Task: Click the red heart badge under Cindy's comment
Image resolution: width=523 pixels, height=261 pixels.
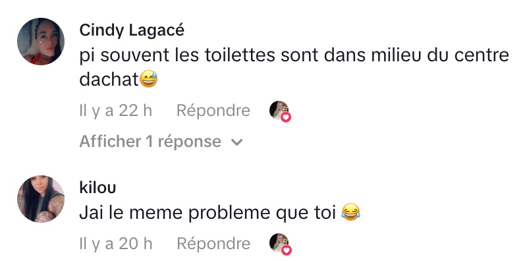Action: (286, 117)
